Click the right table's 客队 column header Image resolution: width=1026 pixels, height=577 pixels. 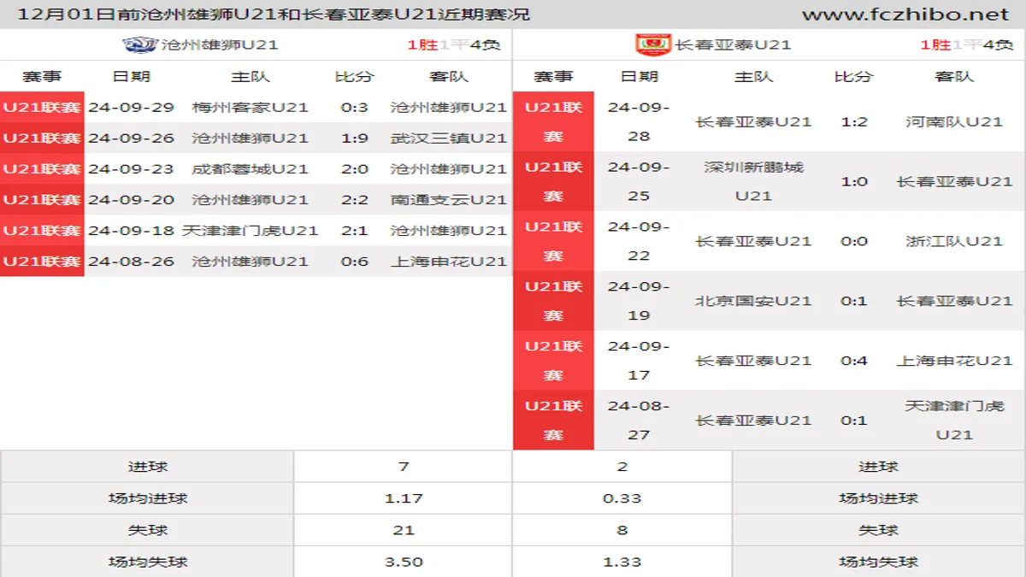[x=954, y=76]
